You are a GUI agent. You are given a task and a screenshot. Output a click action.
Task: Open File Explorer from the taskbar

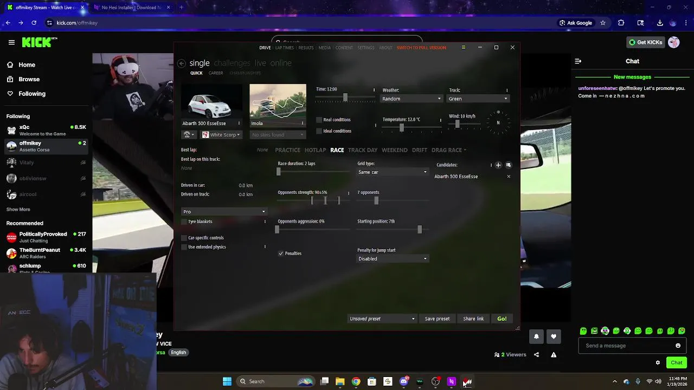[x=340, y=382]
